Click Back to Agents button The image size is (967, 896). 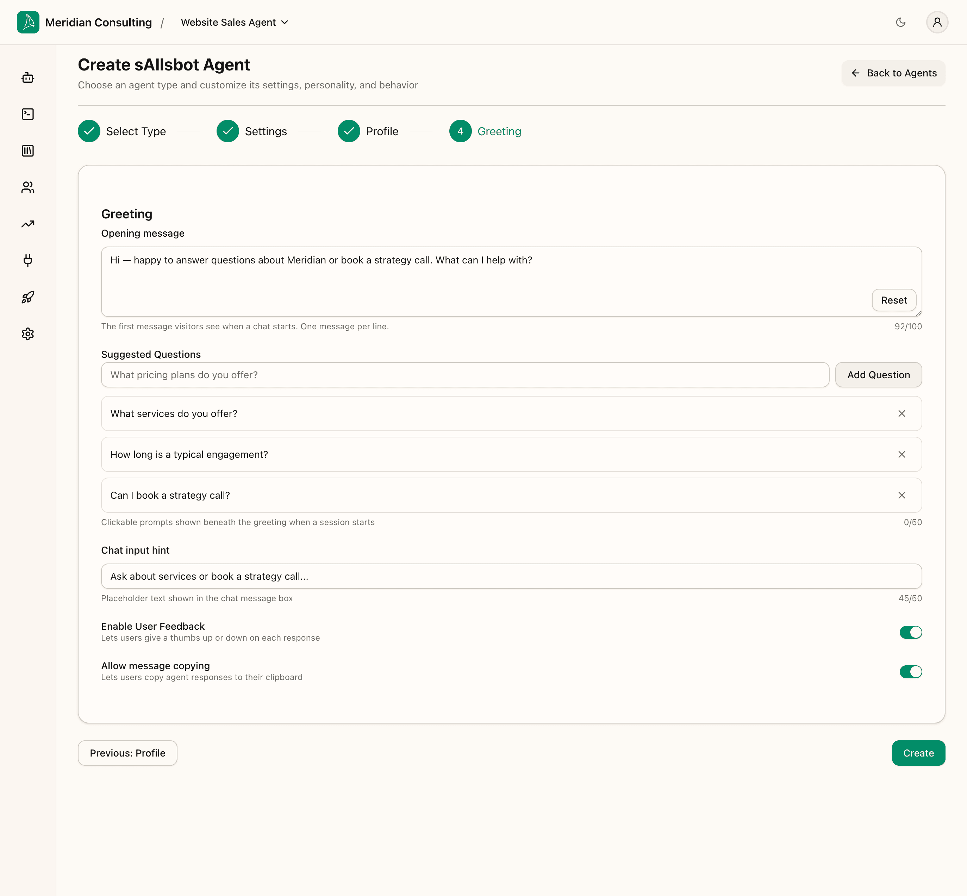893,73
